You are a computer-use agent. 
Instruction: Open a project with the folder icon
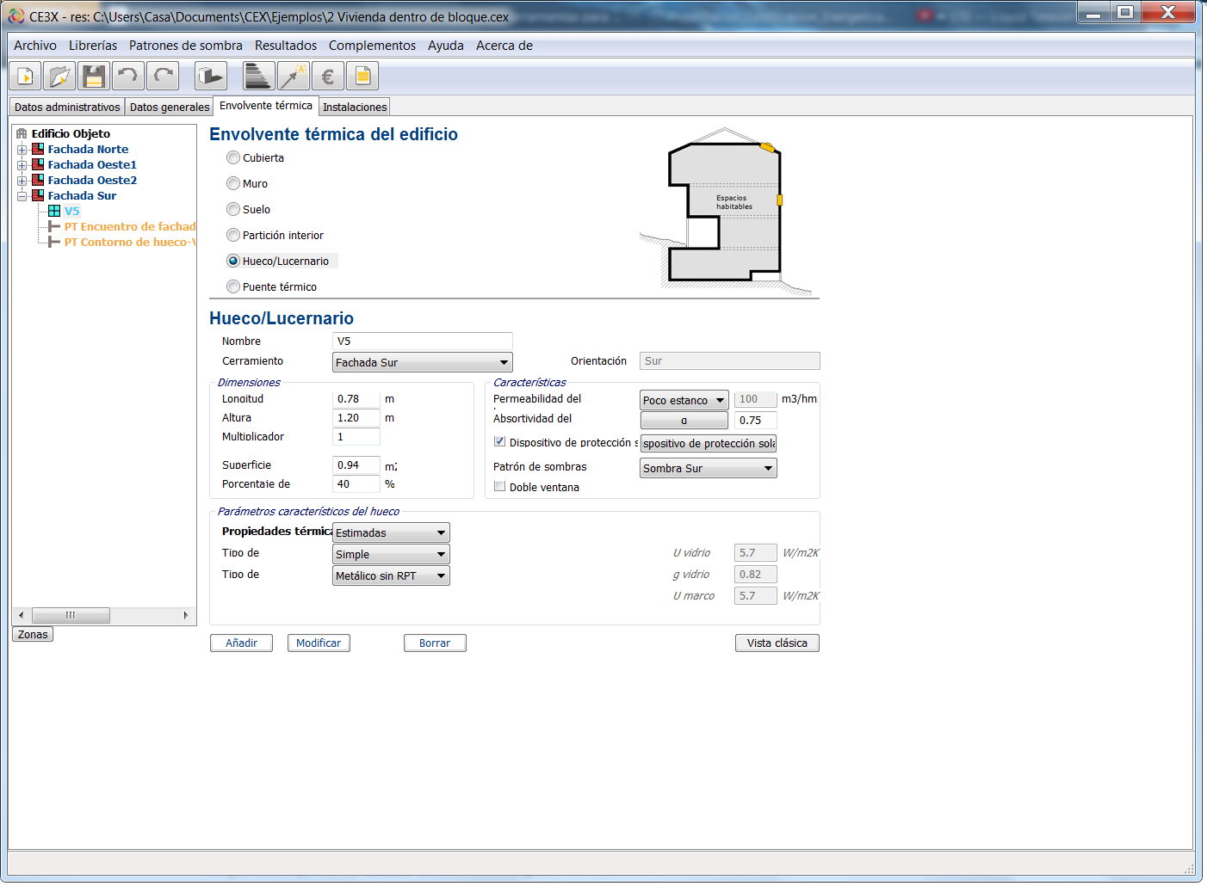(59, 77)
